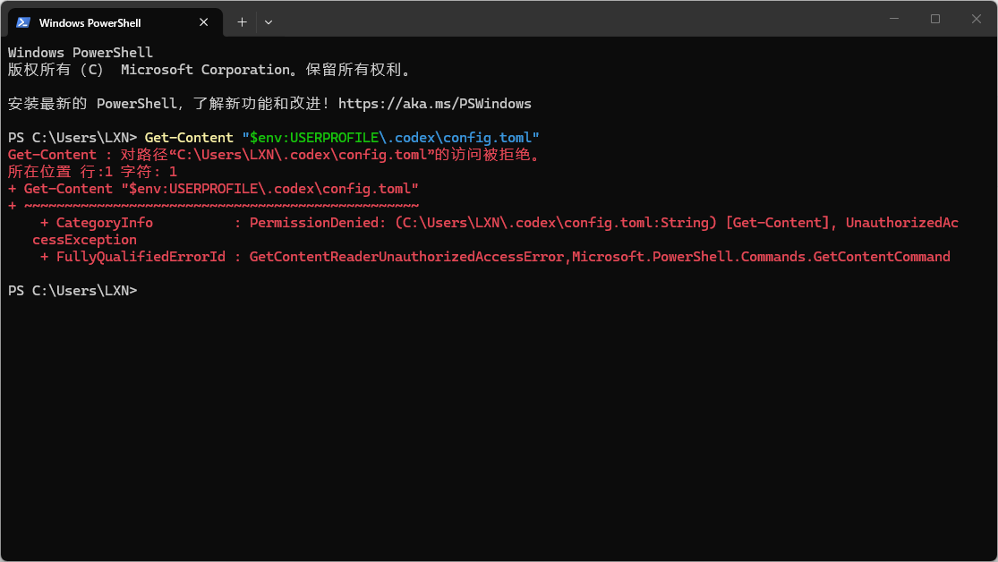This screenshot has width=998, height=562.
Task: Click the 'cessException' wrapped line
Action: click(x=85, y=240)
